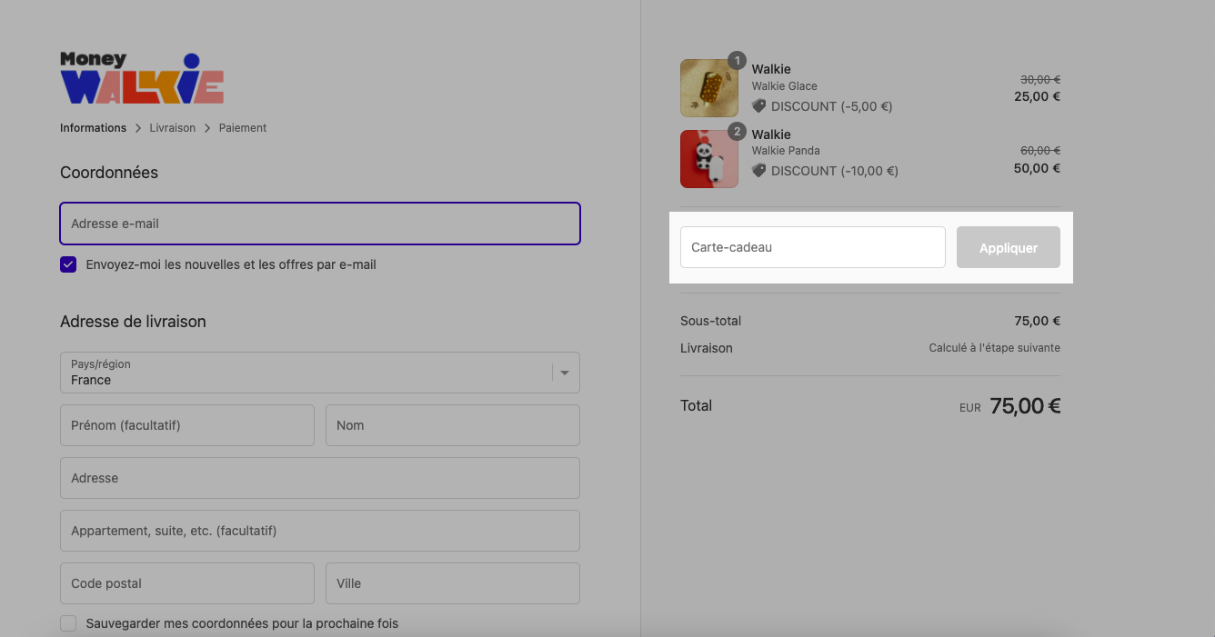Viewport: 1215px width, 637px height.
Task: Click the Coordonnées heading
Action: point(109,173)
